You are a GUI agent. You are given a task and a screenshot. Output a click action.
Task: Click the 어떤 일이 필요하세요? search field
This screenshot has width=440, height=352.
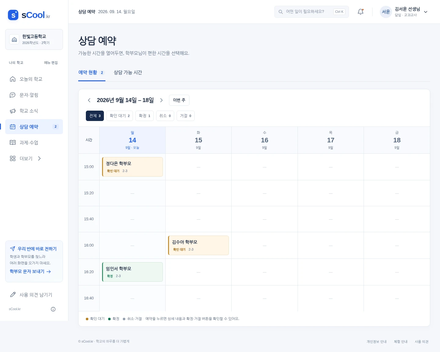pyautogui.click(x=311, y=12)
